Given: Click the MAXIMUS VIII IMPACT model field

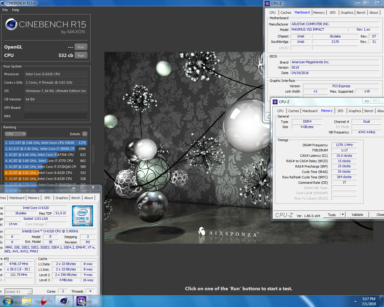Looking at the screenshot, I should click(x=319, y=29).
